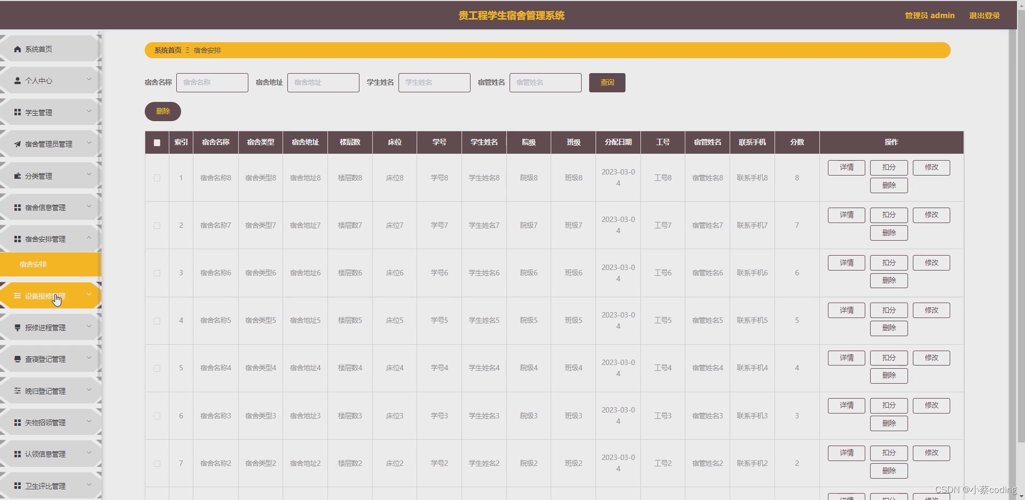Click the home icon beside 系统首页
The image size is (1025, 500).
[x=18, y=49]
